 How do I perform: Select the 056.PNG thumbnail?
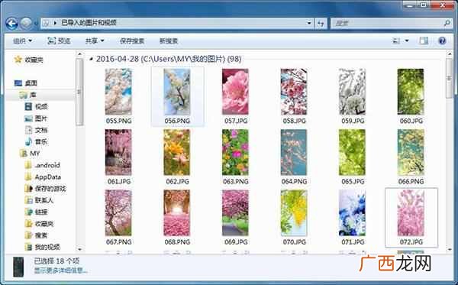[x=177, y=92]
